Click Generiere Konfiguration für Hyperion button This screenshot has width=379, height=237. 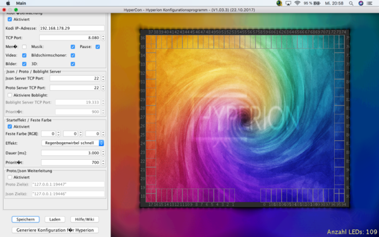[55, 230]
